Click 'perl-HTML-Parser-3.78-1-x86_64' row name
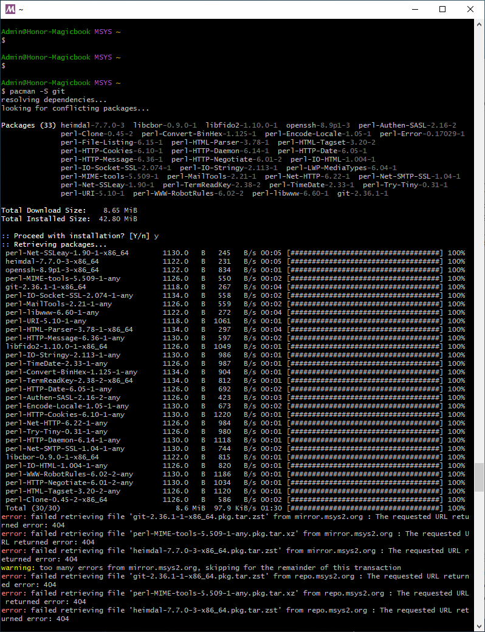 pos(69,329)
